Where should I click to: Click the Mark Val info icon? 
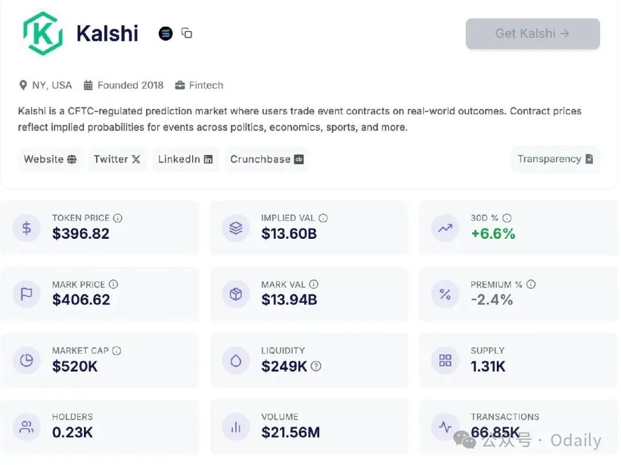pos(313,284)
